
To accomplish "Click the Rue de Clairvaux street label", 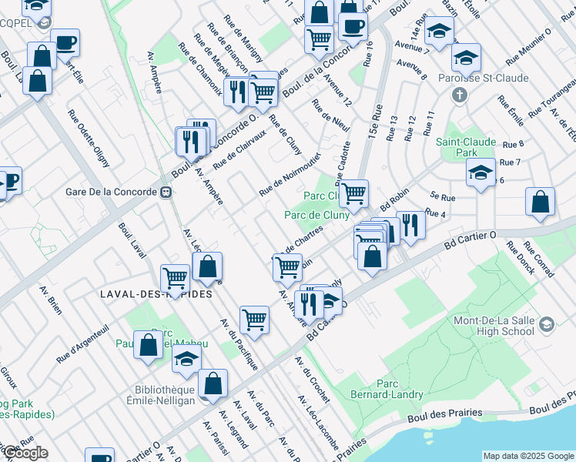I will coord(239,149).
